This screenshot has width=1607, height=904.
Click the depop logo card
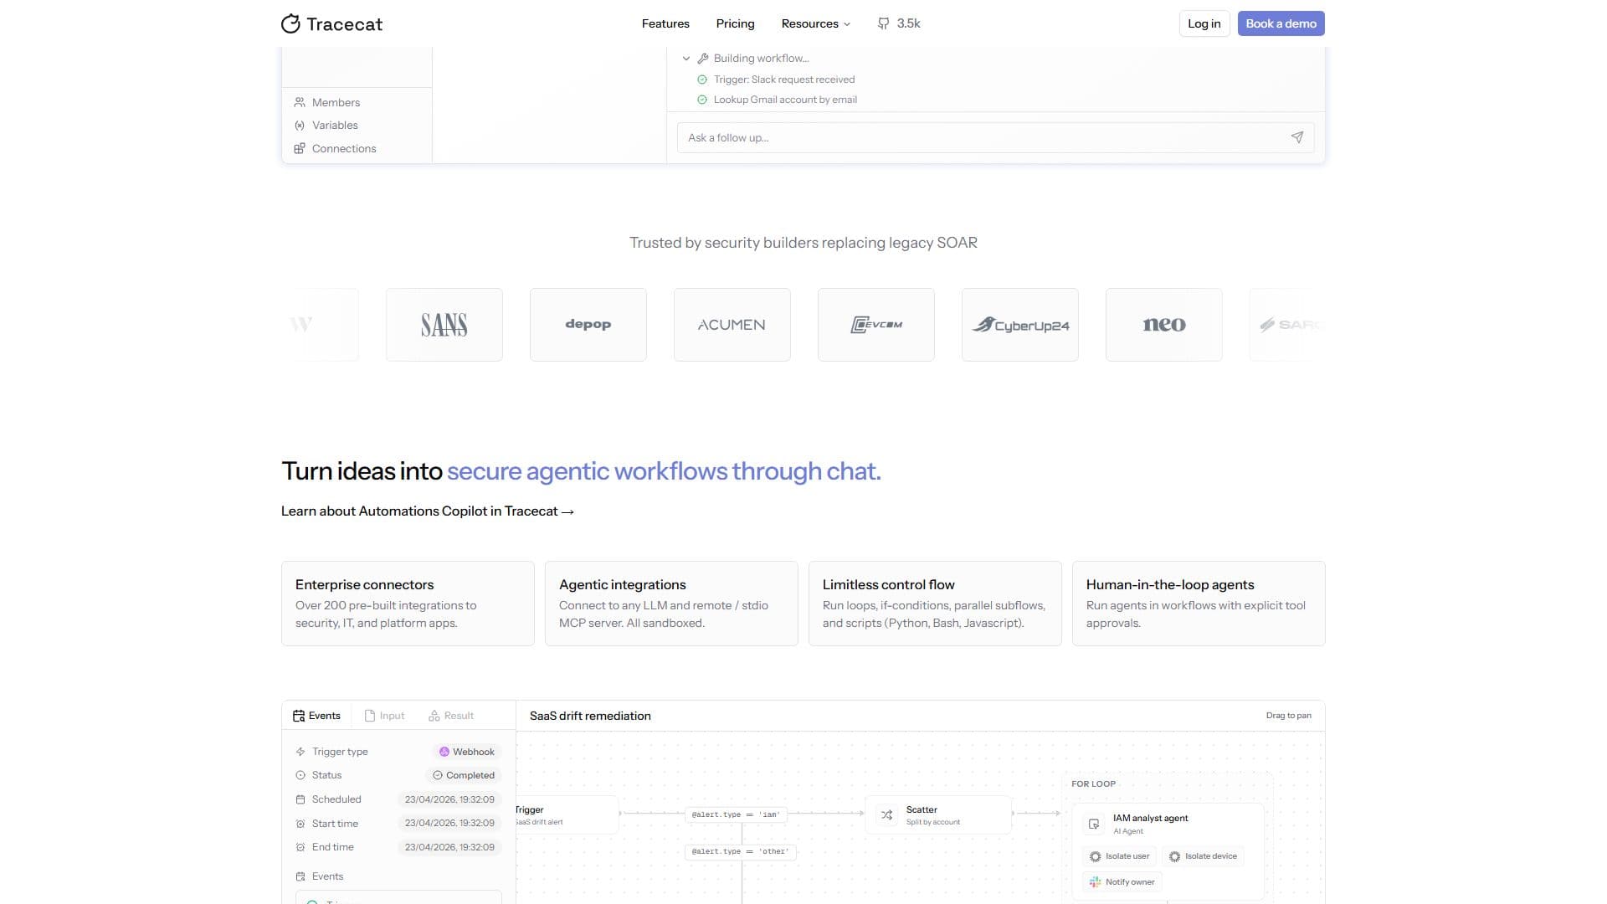coord(588,325)
